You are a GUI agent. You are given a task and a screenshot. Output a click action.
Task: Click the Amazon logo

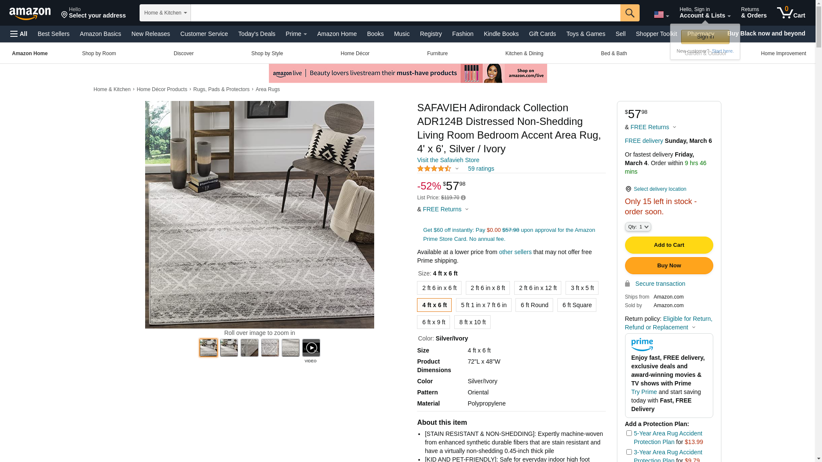point(30,14)
